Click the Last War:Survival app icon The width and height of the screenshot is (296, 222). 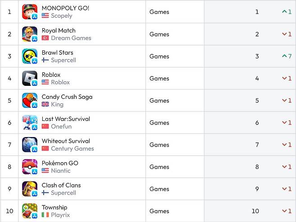click(x=30, y=122)
